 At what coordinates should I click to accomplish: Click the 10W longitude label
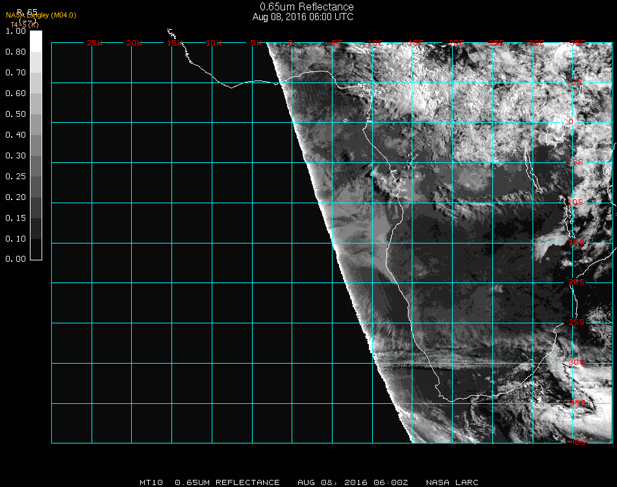coord(214,43)
